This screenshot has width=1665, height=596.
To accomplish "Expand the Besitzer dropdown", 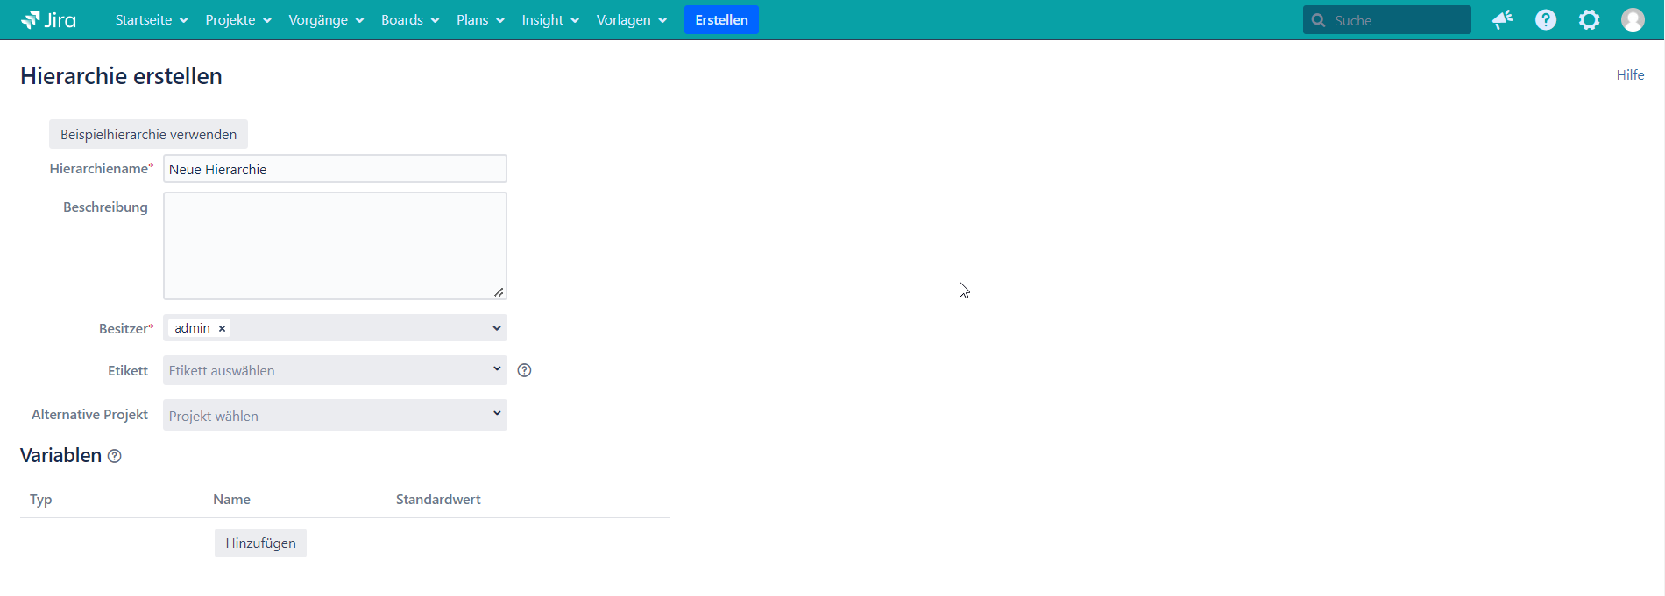I will coord(496,328).
